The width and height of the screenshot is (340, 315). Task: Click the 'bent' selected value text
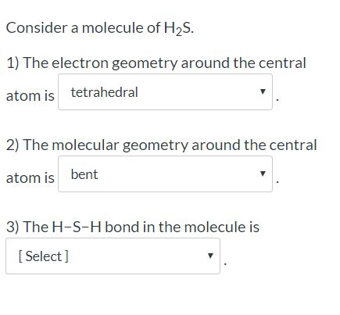(84, 174)
